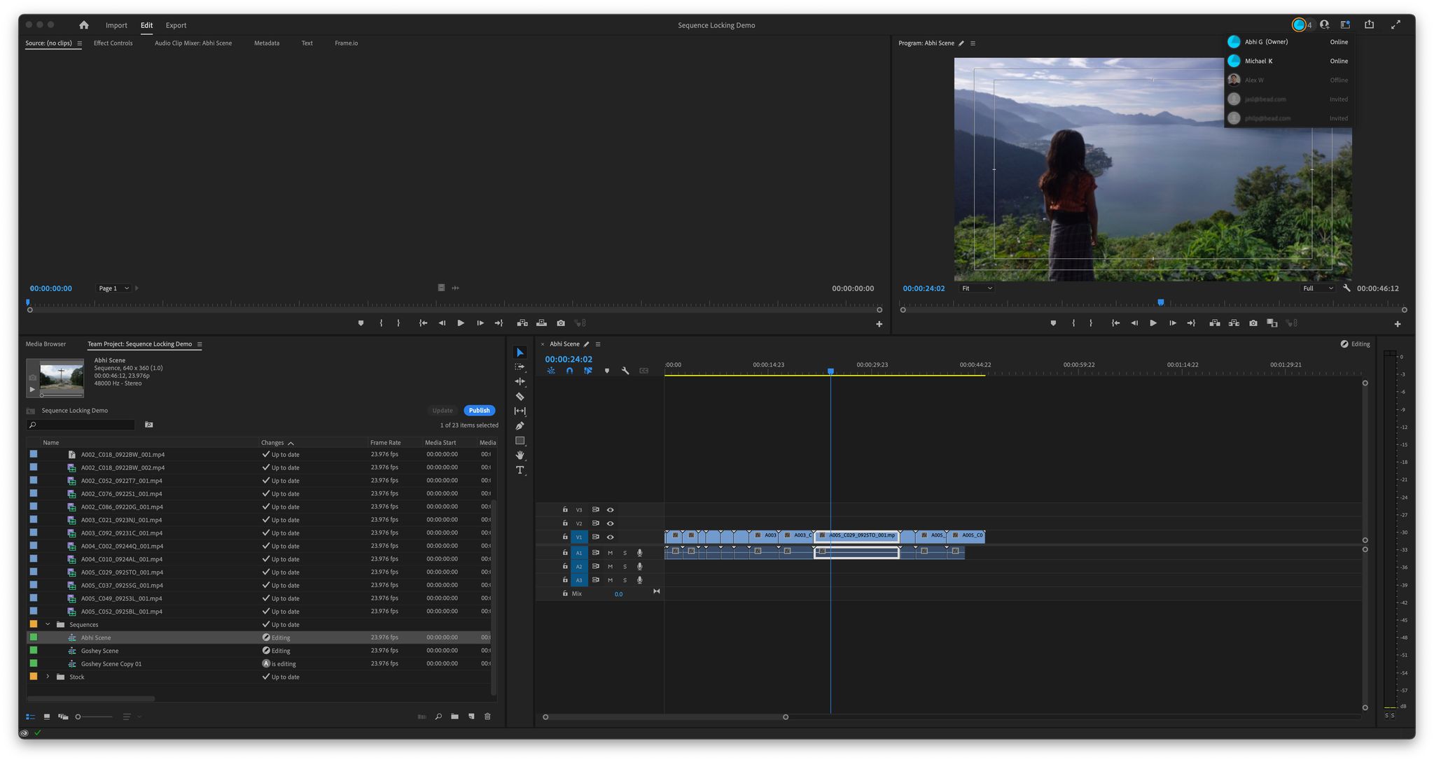Open the Share panel icon in the title bar

tap(1370, 24)
